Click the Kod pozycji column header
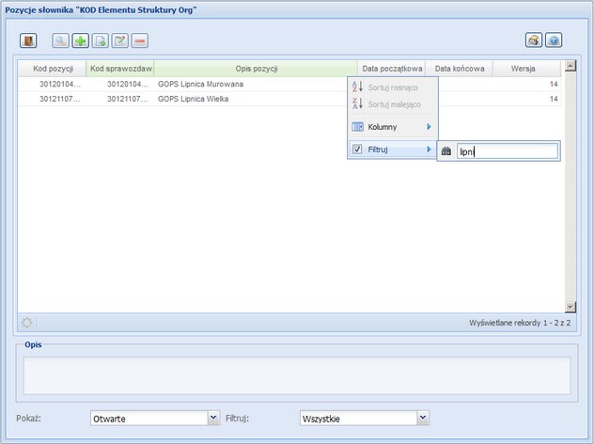 click(52, 69)
